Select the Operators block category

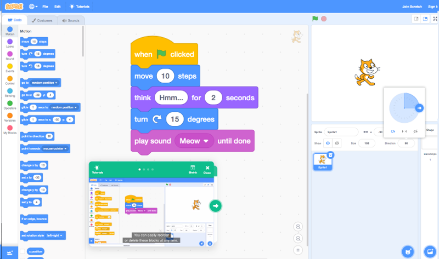tap(10, 105)
